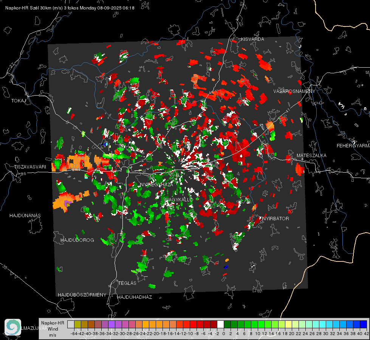The width and height of the screenshot is (370, 340).
Task: Click road number 35 on the lower-left road
Action: 5,267
